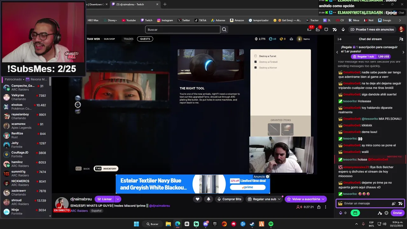This screenshot has height=229, width=407.
Task: Open the Youtube bookmark
Action: [x=128, y=20]
